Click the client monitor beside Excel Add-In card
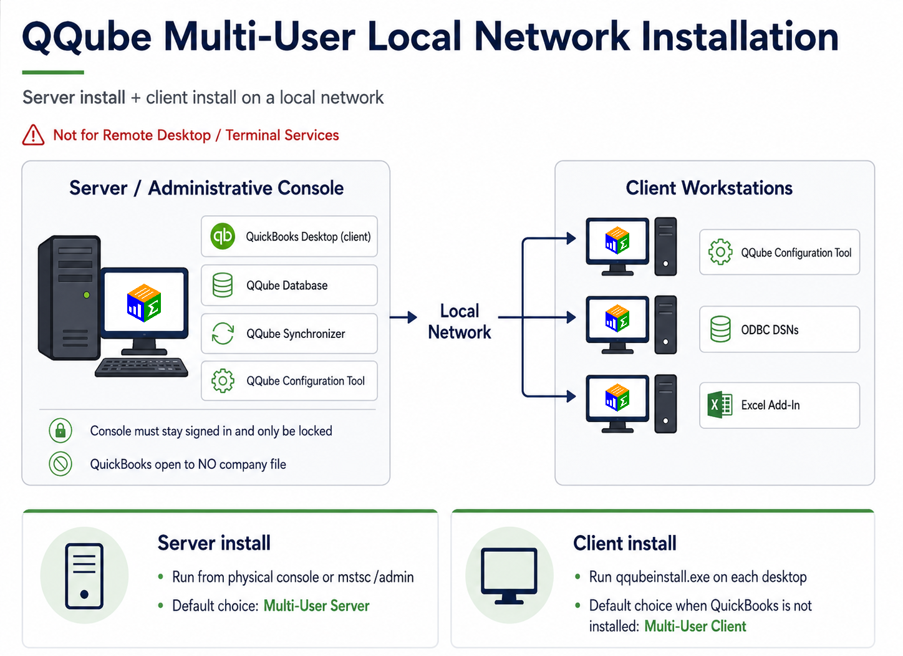The height and width of the screenshot is (656, 903). pos(617,403)
